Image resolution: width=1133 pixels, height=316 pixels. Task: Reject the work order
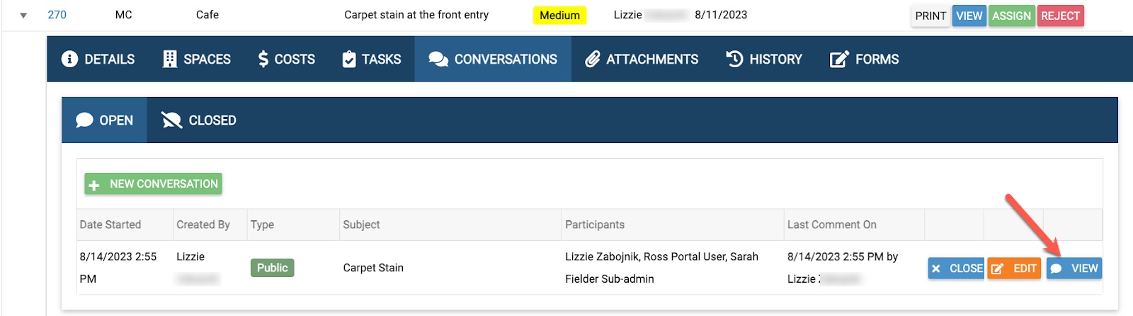tap(1060, 16)
